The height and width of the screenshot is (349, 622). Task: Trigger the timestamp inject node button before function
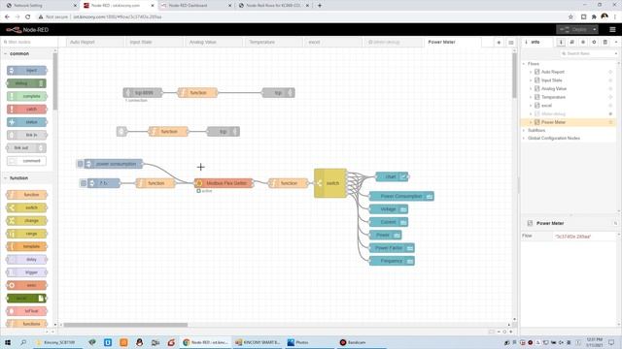point(84,183)
